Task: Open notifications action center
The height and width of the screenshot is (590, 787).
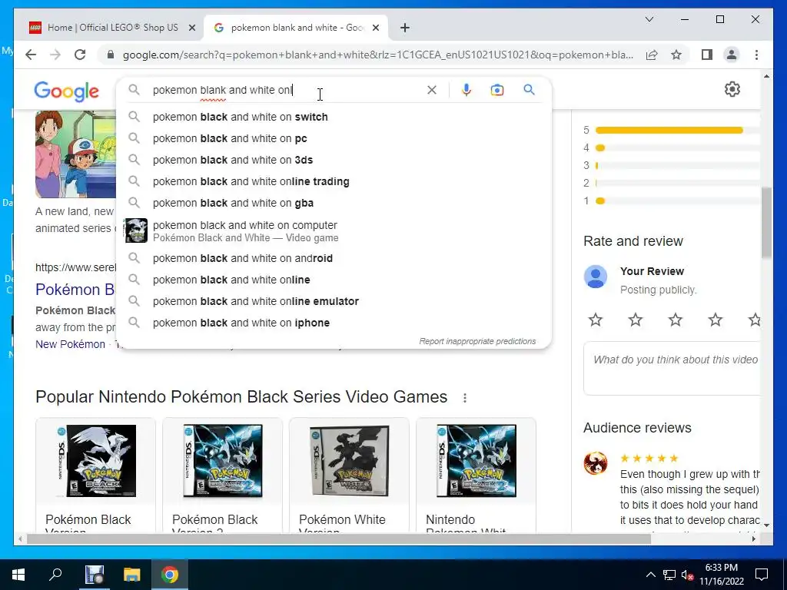Action: click(x=762, y=575)
